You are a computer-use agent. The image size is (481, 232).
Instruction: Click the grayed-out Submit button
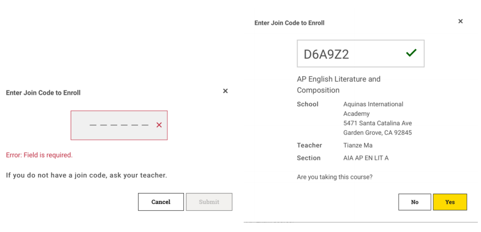click(x=209, y=202)
